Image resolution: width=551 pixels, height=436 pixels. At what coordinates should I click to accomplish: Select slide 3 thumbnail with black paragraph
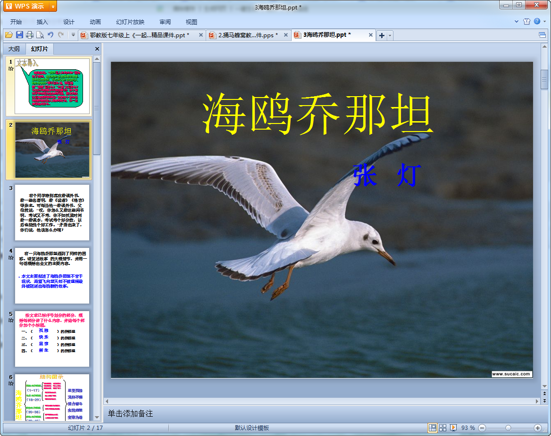coord(52,213)
